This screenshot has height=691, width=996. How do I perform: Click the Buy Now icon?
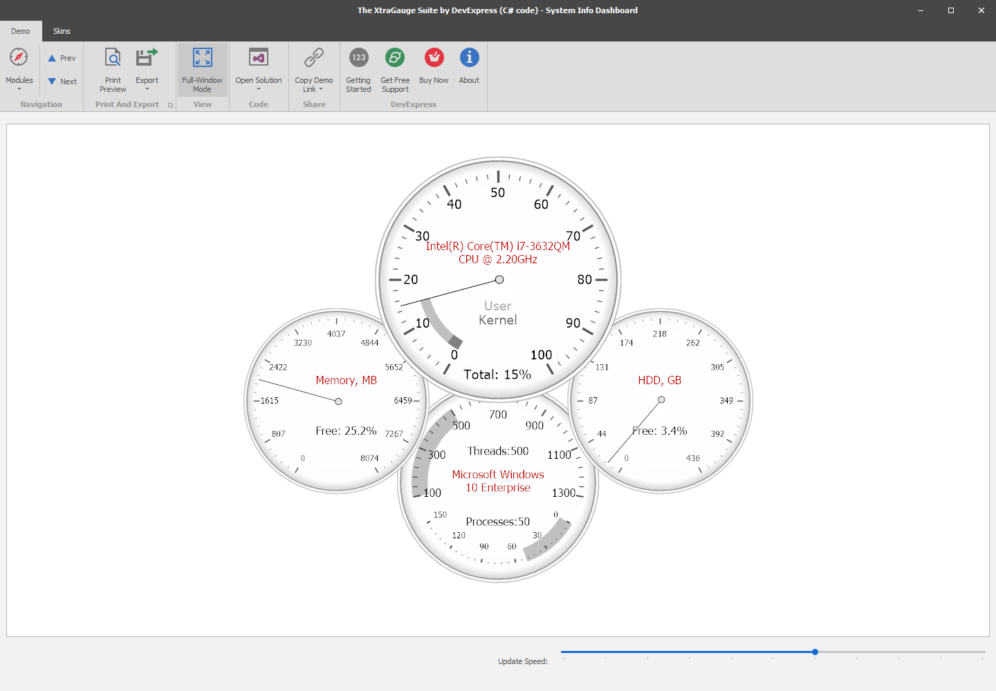point(434,58)
